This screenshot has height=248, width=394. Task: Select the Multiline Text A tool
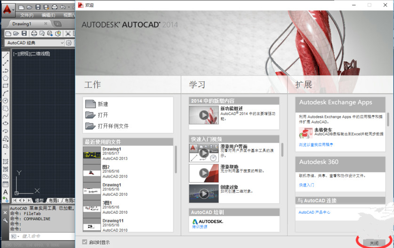coord(6,192)
